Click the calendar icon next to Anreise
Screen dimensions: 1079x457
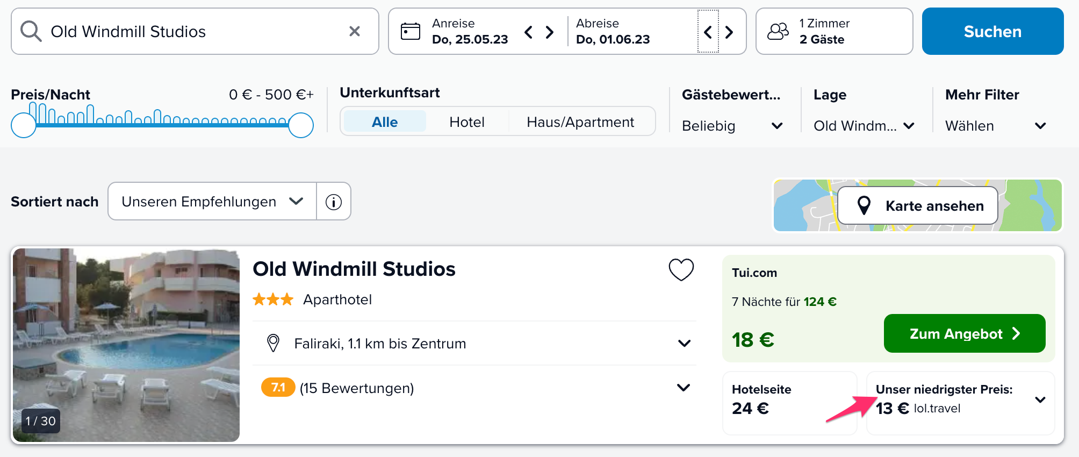411,31
